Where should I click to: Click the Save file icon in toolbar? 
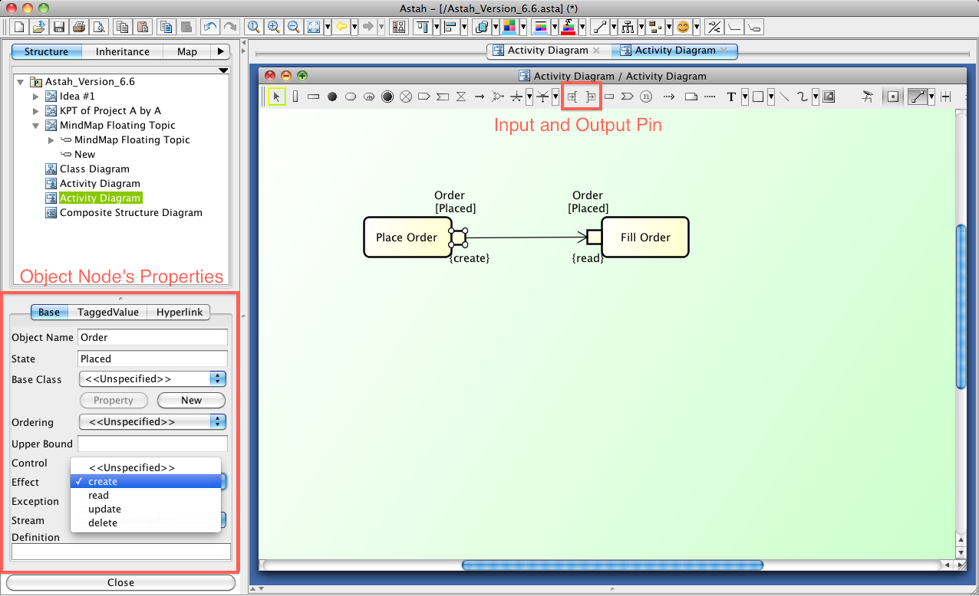pos(59,27)
